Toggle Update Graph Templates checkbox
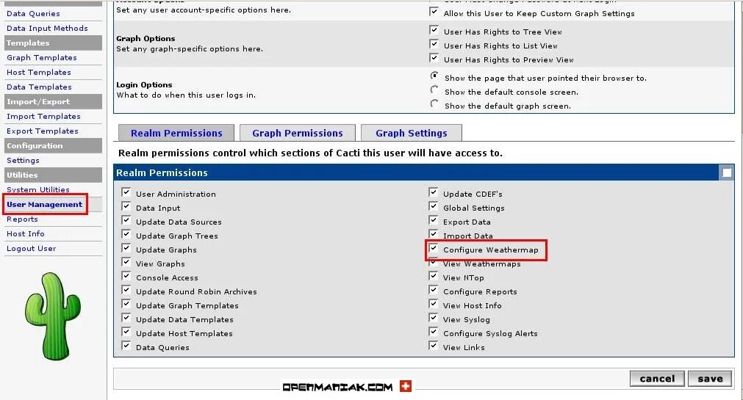 tap(126, 304)
